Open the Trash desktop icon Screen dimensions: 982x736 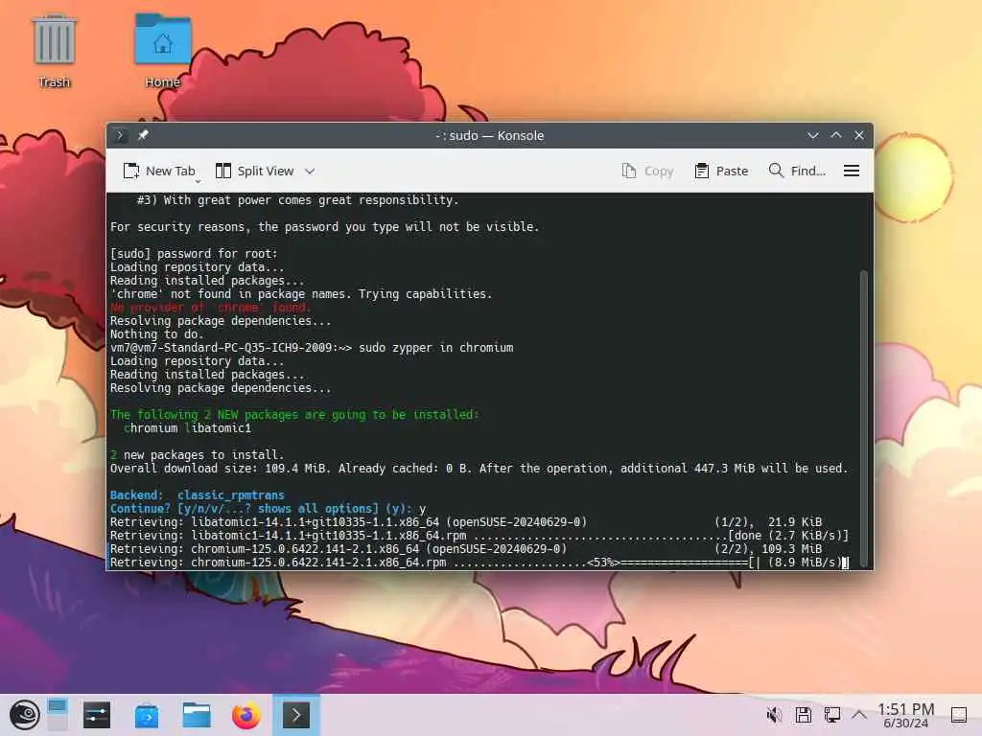pyautogui.click(x=55, y=50)
